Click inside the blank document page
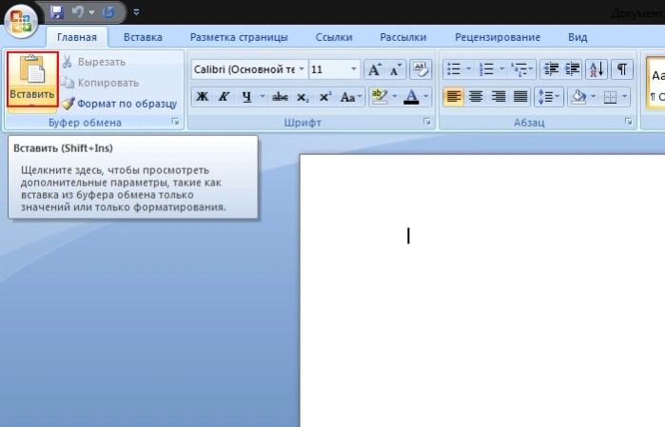Image resolution: width=665 pixels, height=427 pixels. tap(482, 290)
